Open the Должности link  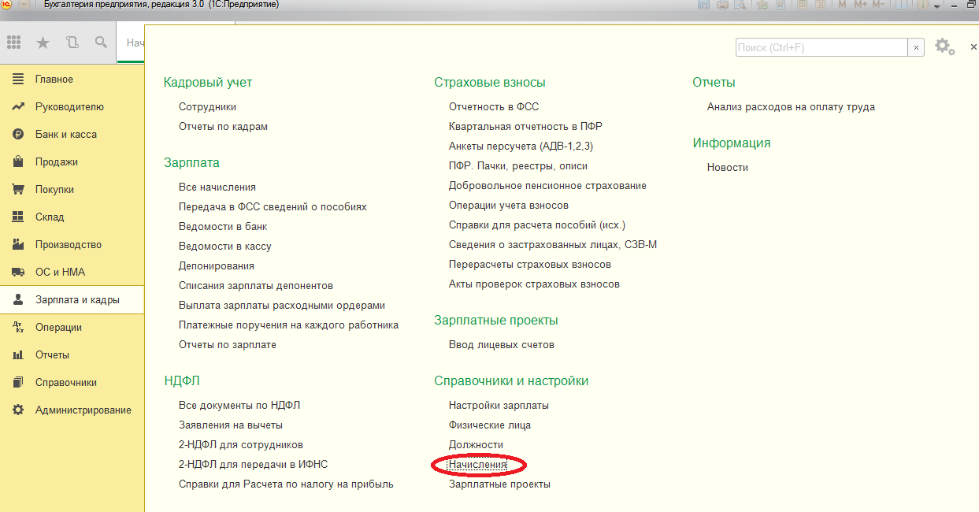[x=476, y=445]
